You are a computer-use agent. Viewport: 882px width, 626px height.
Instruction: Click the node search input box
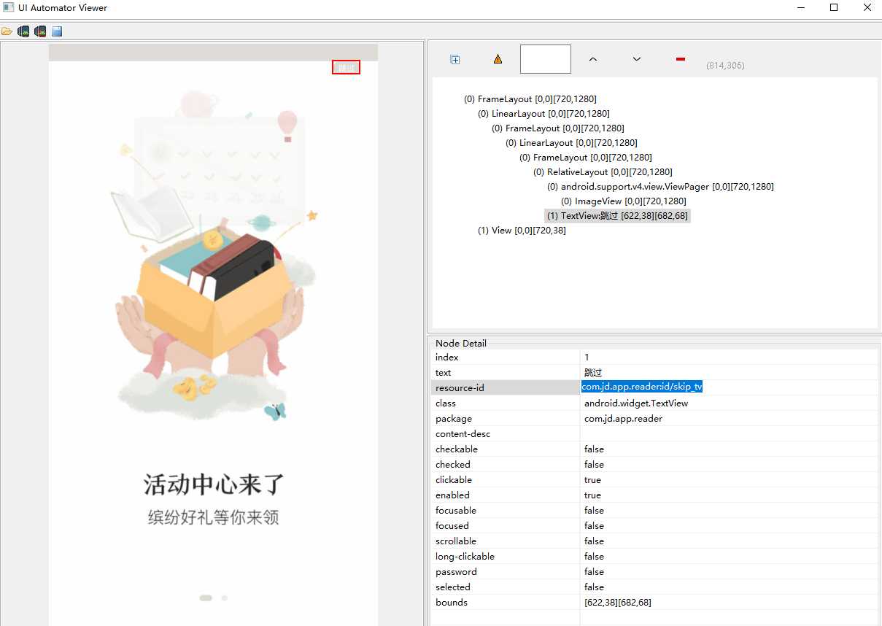click(x=545, y=59)
